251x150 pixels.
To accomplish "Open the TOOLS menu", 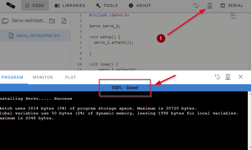I will 107,5.
